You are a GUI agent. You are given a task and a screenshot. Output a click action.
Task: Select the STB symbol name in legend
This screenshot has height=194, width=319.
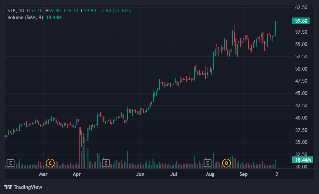coord(12,11)
